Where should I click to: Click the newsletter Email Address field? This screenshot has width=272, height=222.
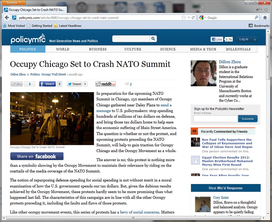point(216,119)
